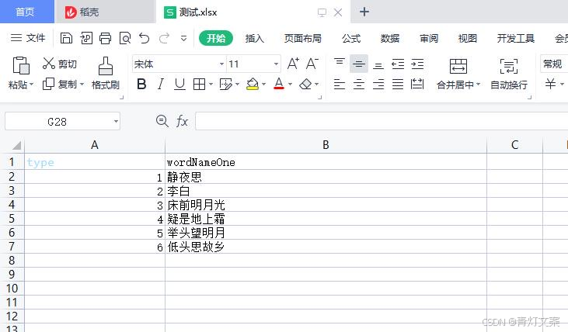Image resolution: width=568 pixels, height=332 pixels.
Task: Center text horizontally
Action: tap(359, 85)
